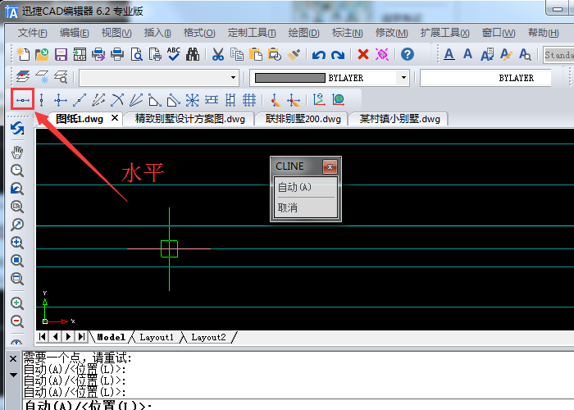Click the match properties brush icon
Viewport: 574px width, 410px height.
coord(294,54)
